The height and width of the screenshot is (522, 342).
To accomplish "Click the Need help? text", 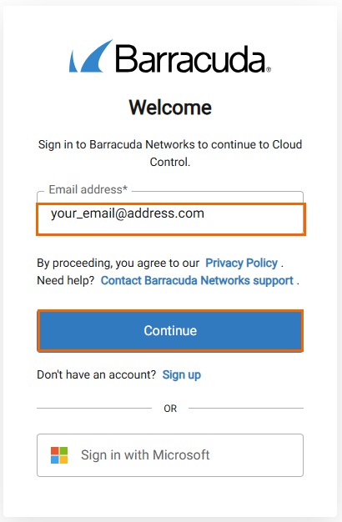I will 66,281.
